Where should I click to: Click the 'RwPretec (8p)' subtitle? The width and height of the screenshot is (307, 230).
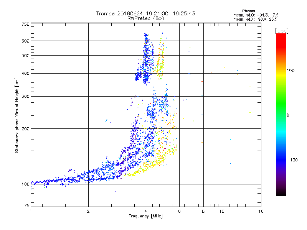click(145, 18)
